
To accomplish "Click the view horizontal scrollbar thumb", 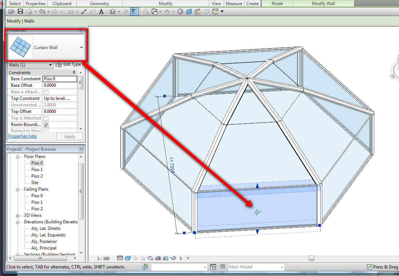I will tap(311, 259).
